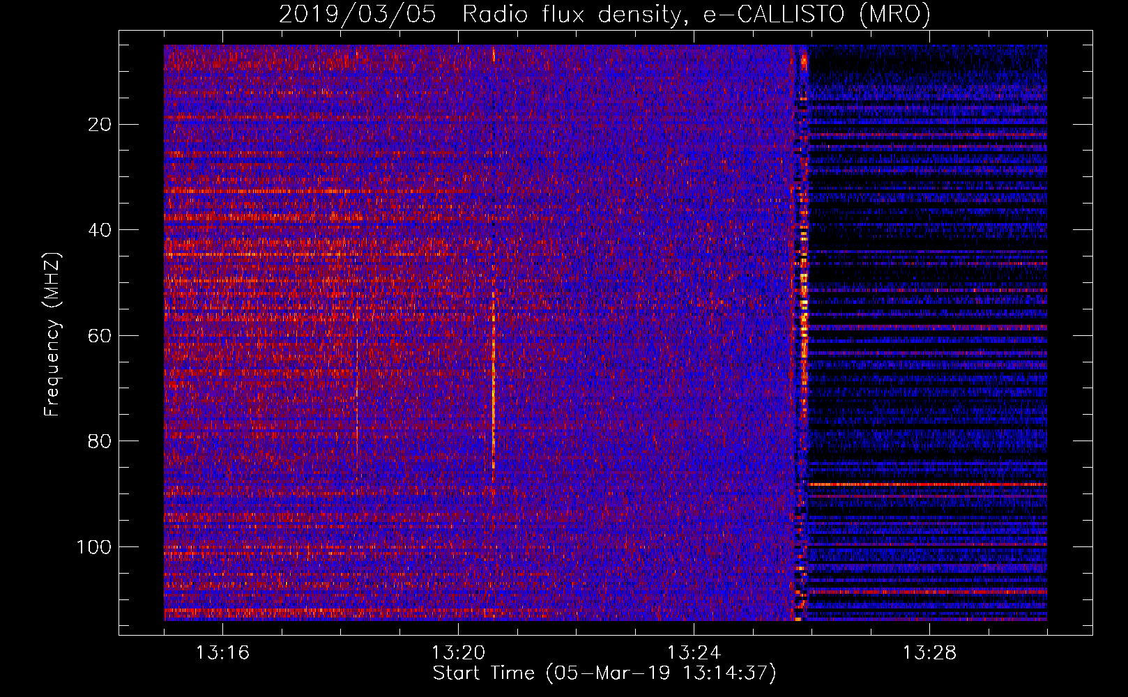The image size is (1128, 697).
Task: Click the 80 MHz tick label
Action: point(100,441)
